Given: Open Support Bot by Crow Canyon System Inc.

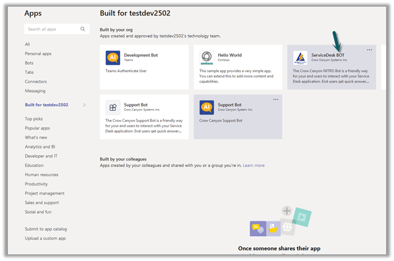Looking at the screenshot, I should coord(229,105).
